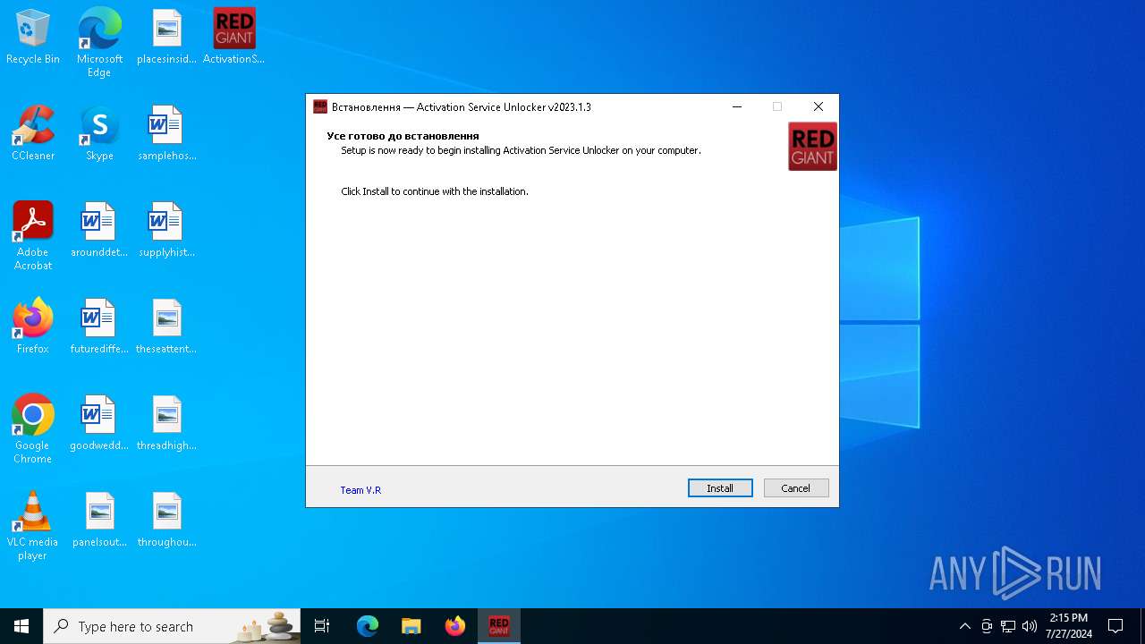
Task: Select Skype desktop shortcut
Action: [x=99, y=133]
